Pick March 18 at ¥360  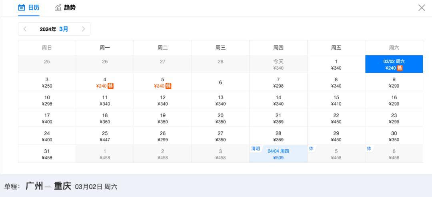point(105,118)
